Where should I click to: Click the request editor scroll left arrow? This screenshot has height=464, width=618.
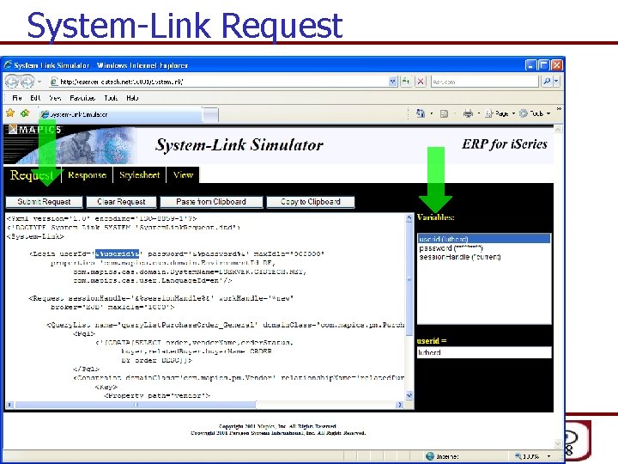pyautogui.click(x=9, y=405)
